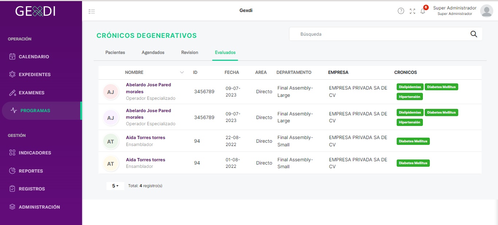Sort by the FECHA column header

pos(232,72)
